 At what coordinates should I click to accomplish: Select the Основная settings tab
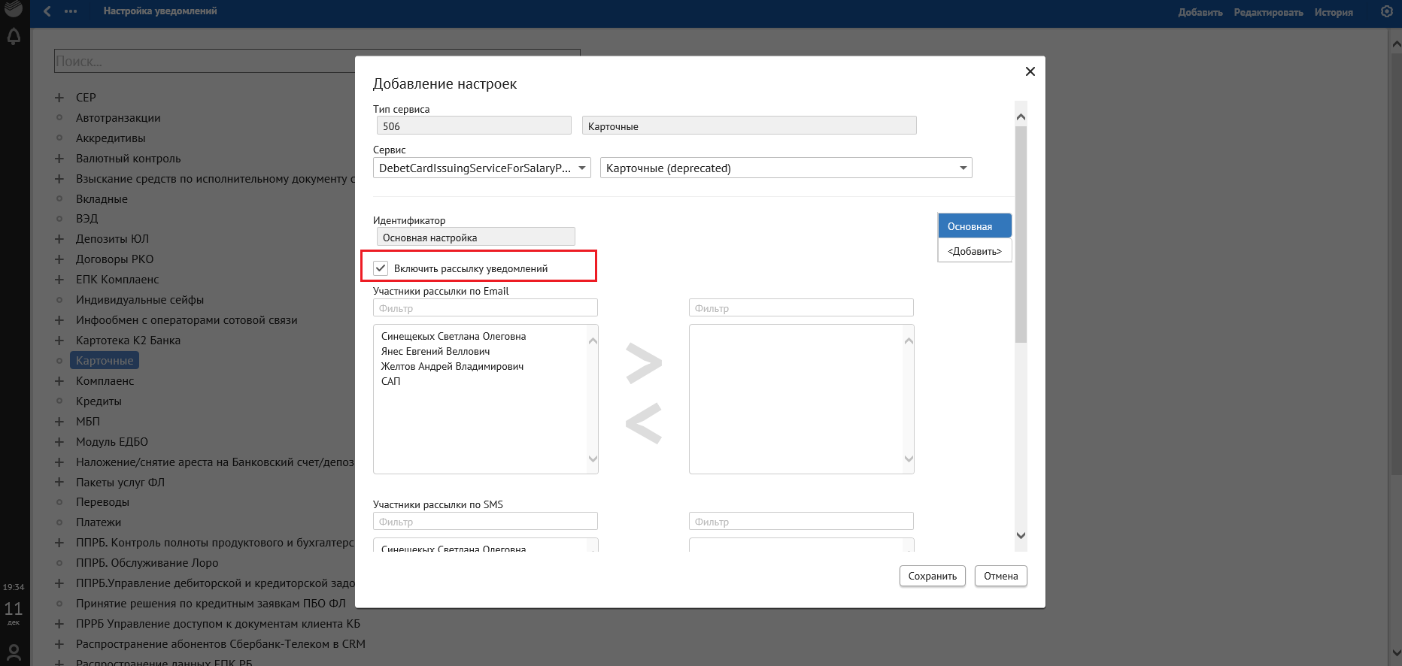point(973,226)
